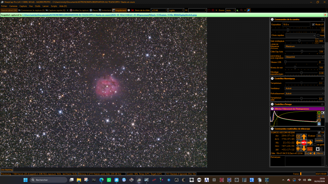Image resolution: width=328 pixels, height=184 pixels.
Task: Click the taskbar Rechercher search box
Action: (48, 180)
